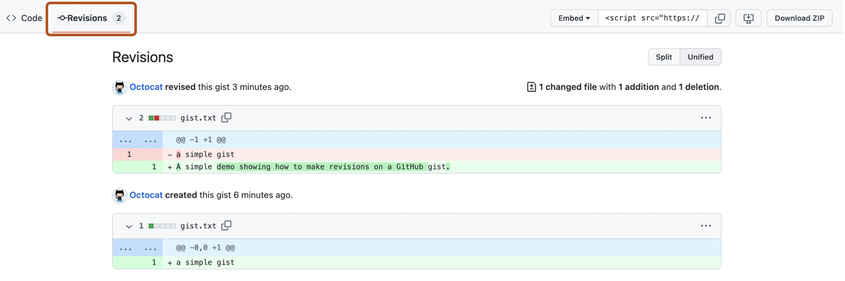The height and width of the screenshot is (281, 845).
Task: Copy gist.txt path in created diff
Action: 226,225
